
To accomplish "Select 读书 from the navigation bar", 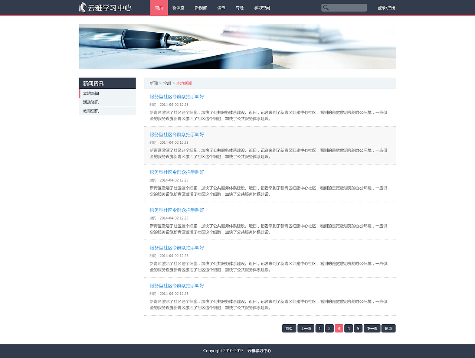I will (x=221, y=7).
